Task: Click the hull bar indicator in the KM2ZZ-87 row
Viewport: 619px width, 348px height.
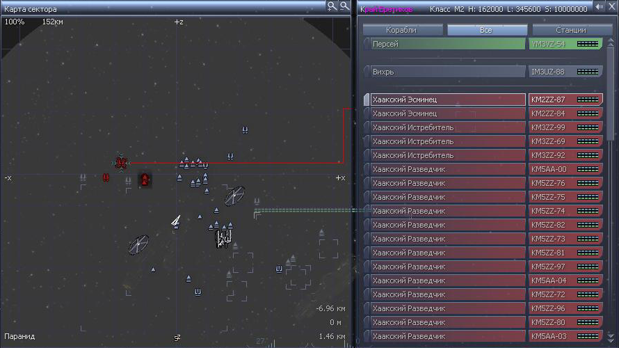Action: [x=588, y=100]
